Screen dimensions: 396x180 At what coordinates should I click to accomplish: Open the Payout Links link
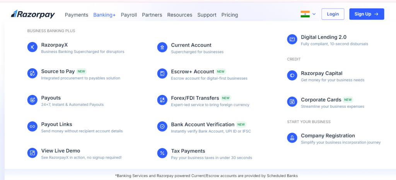(x=56, y=124)
